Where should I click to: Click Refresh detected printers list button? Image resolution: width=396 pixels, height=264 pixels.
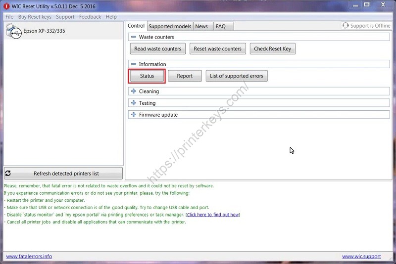[63, 173]
